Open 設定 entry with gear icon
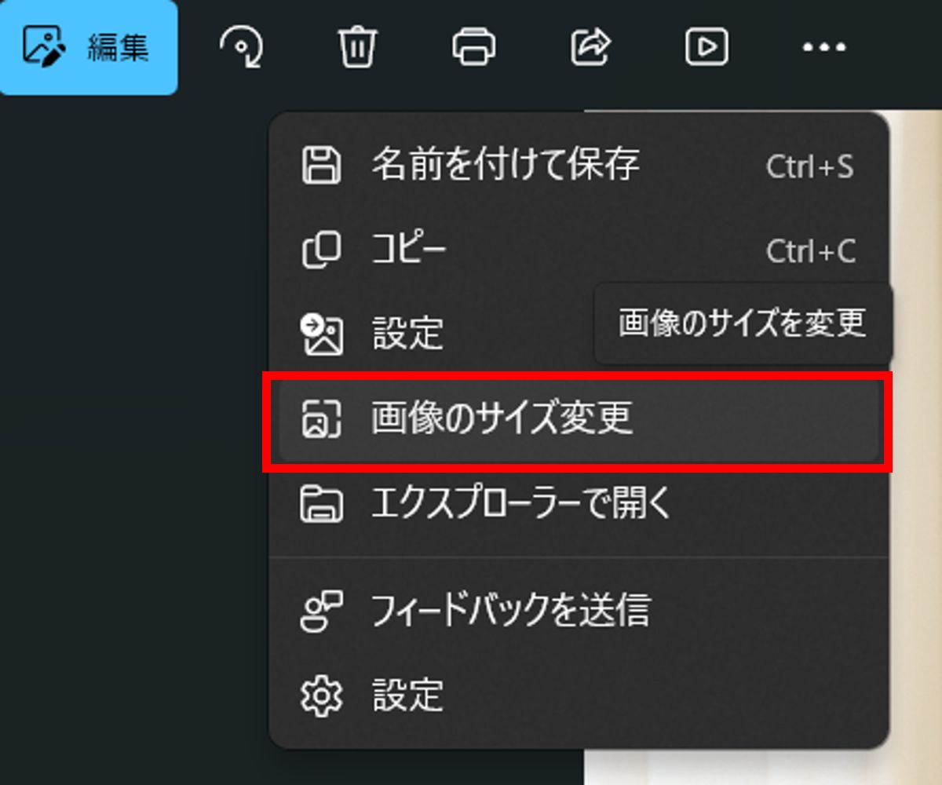This screenshot has height=785, width=942. (x=579, y=696)
